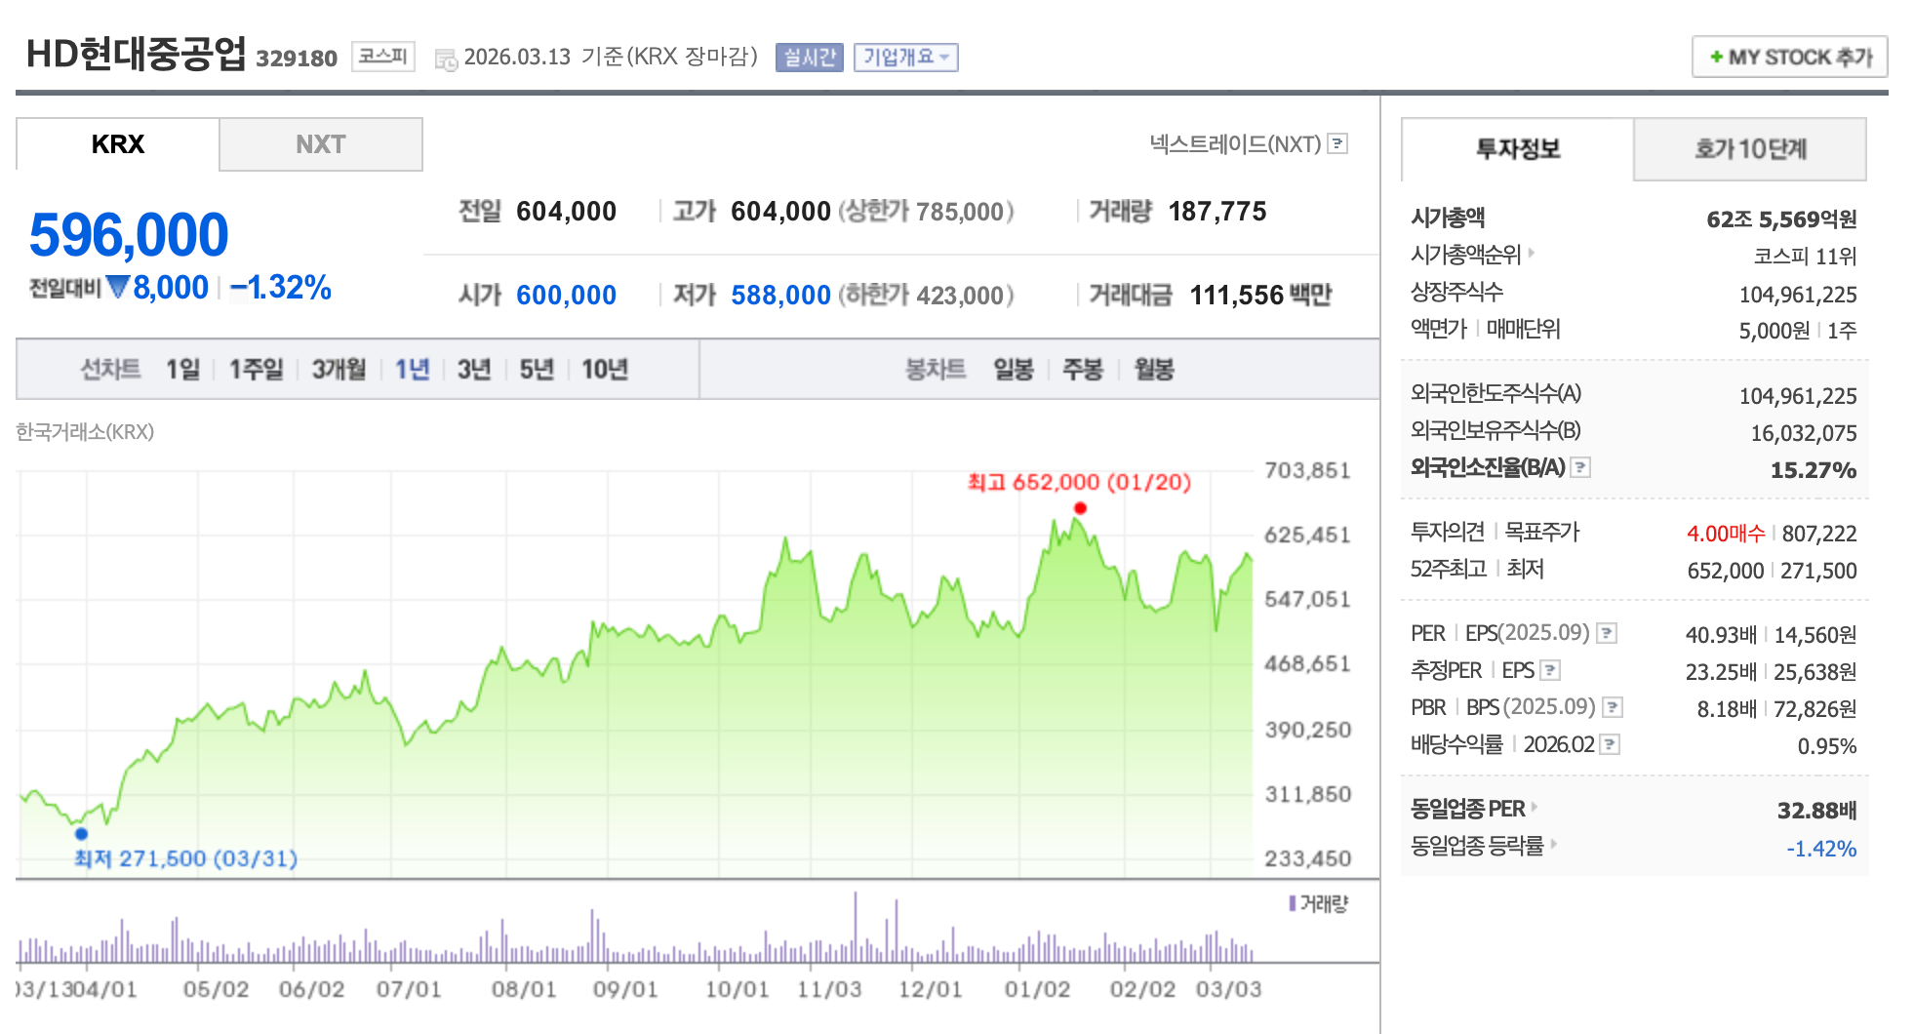This screenshot has height=1034, width=1914.
Task: Click the 거래량 volume chart legend
Action: coord(1318,904)
